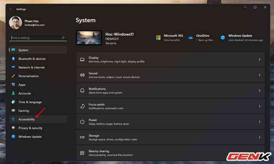Click the Pham Hoc account name
The height and width of the screenshot is (164, 274).
click(x=32, y=21)
